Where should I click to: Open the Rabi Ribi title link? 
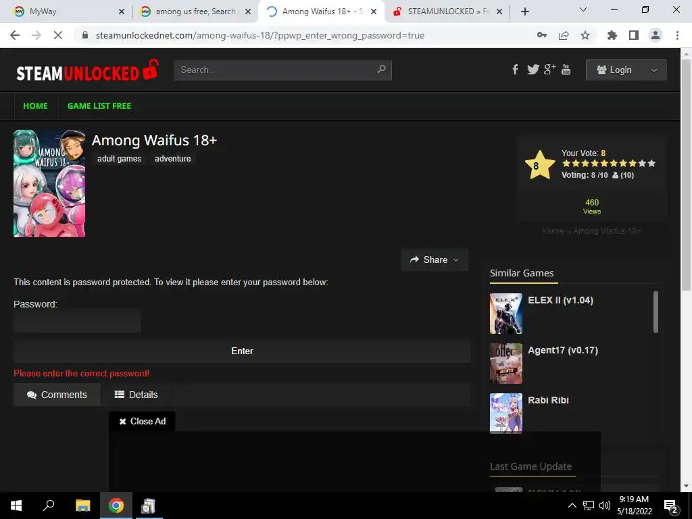548,400
